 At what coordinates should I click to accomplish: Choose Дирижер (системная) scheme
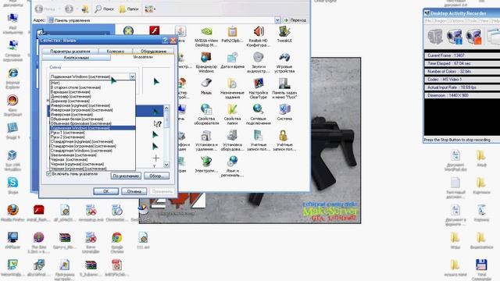92,101
